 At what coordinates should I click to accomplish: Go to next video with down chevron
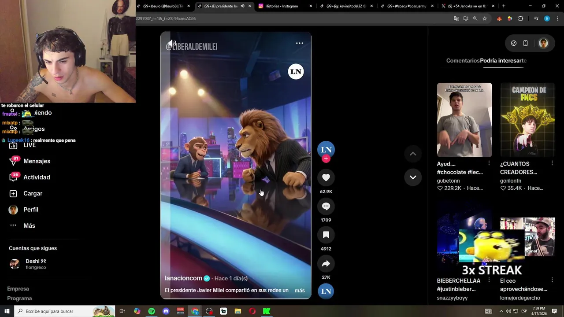413,177
